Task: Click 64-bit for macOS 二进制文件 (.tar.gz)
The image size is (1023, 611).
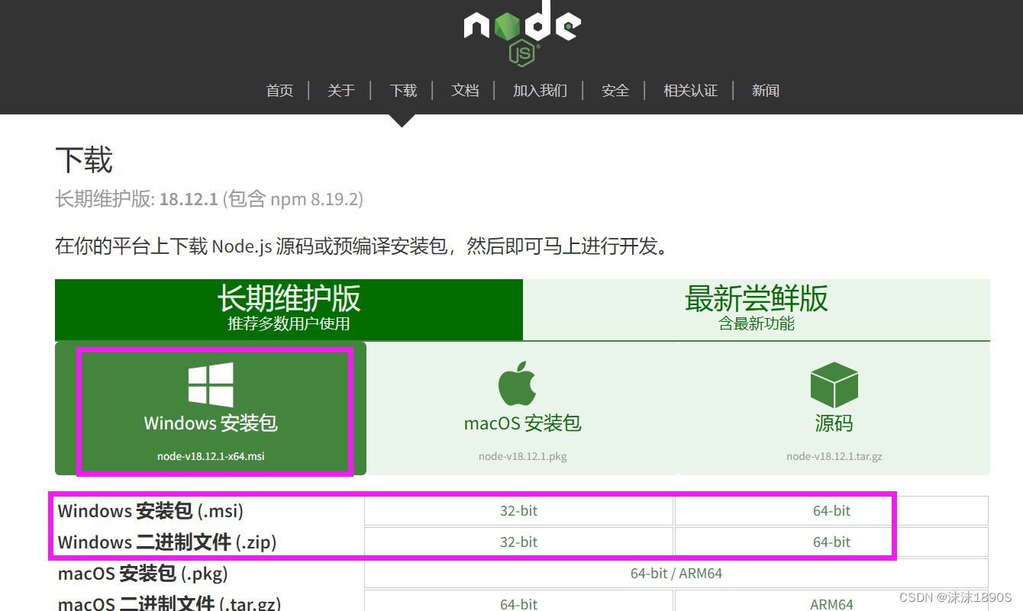Action: 519,604
